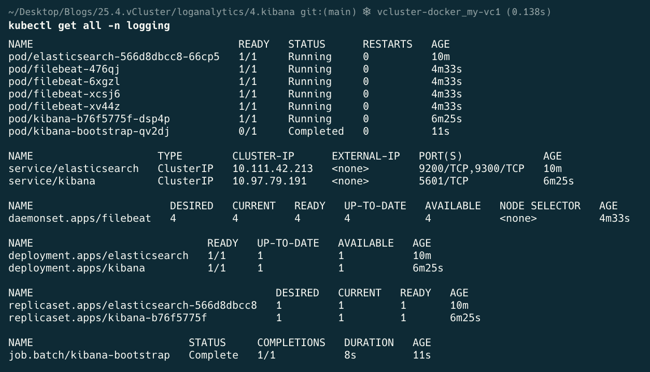650x372 pixels.
Task: Select the pod name 'pod/filebeat-xv44z'
Action: tap(64, 106)
